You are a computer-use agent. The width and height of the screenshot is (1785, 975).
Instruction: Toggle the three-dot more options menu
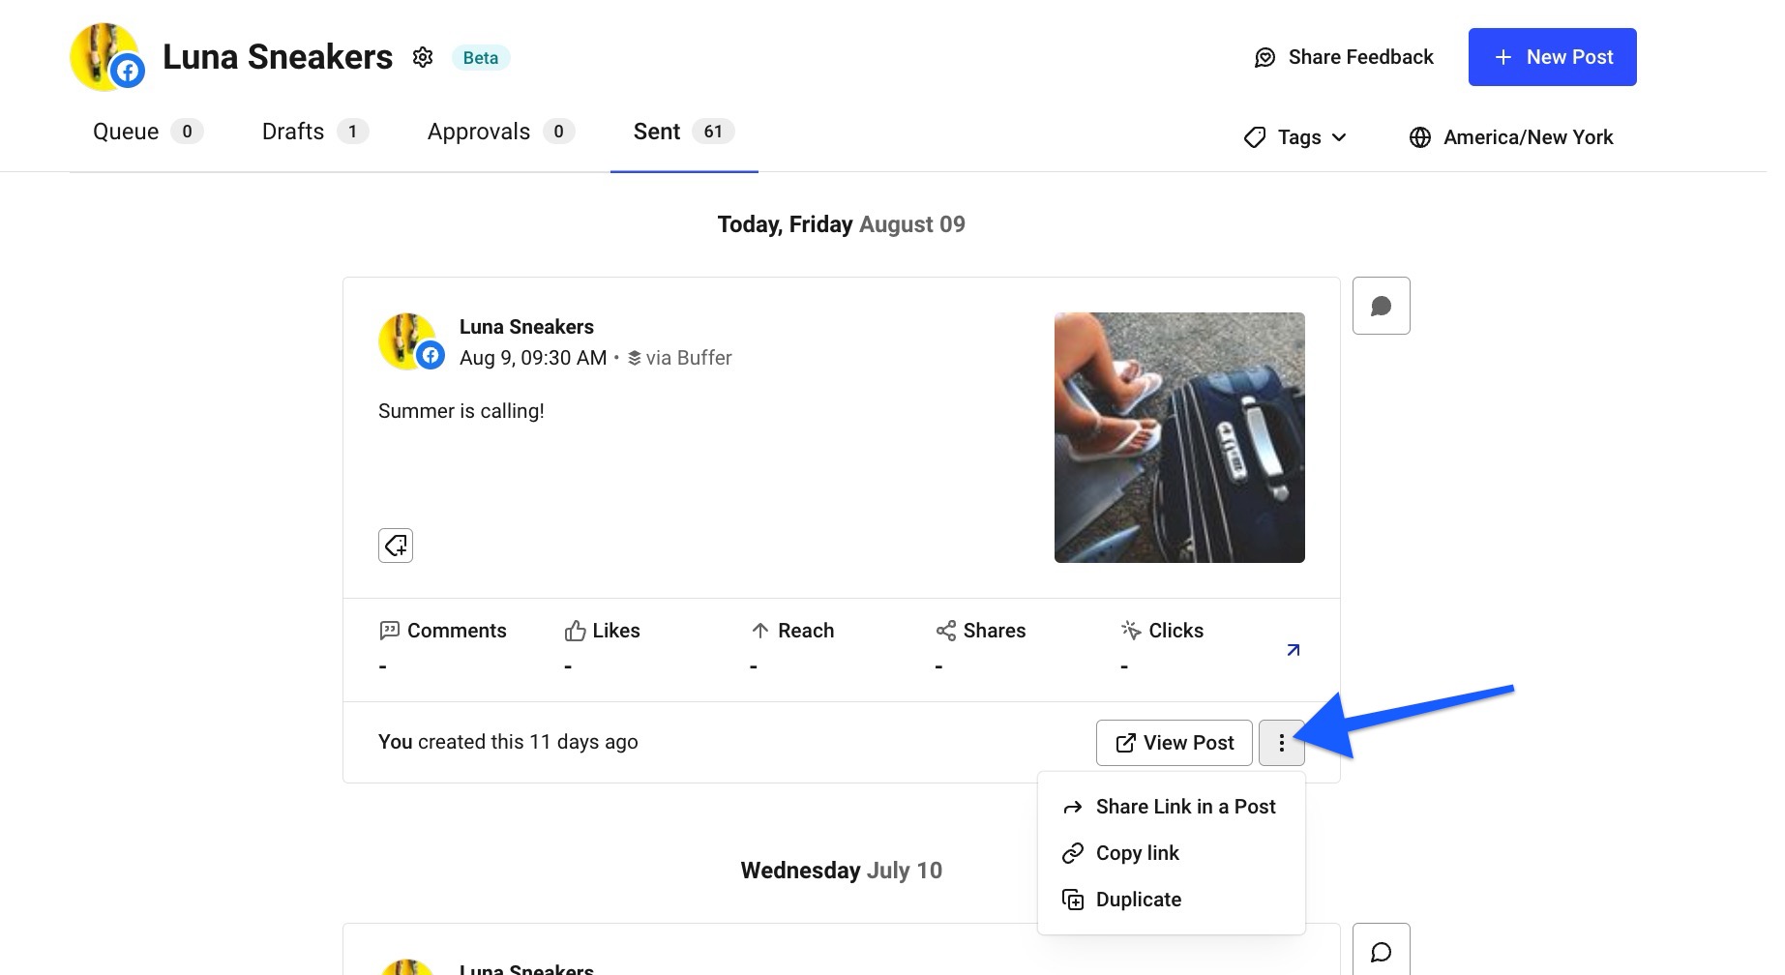[x=1282, y=743]
